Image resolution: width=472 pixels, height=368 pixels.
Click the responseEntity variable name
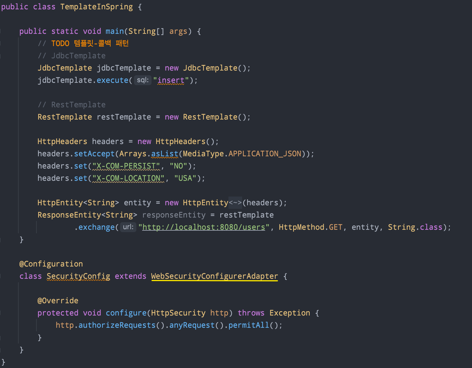(174, 215)
